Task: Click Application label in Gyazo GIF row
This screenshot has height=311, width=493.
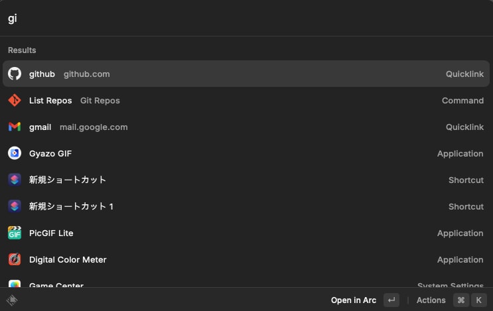Action: tap(460, 154)
